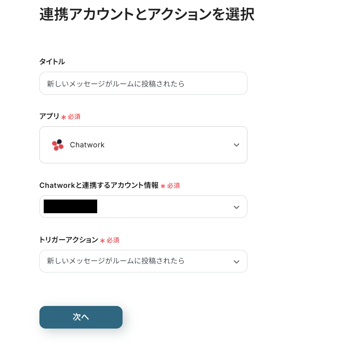Click the Chatworkと連携するアカウント情報 label

[x=99, y=186]
